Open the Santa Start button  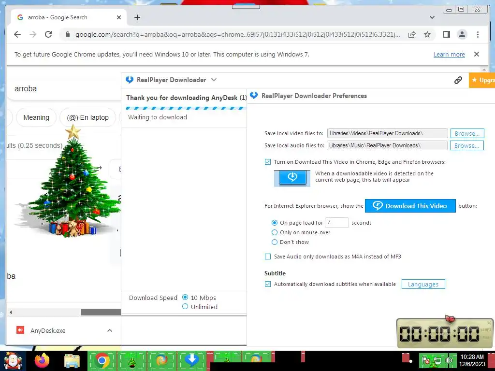[x=13, y=361]
